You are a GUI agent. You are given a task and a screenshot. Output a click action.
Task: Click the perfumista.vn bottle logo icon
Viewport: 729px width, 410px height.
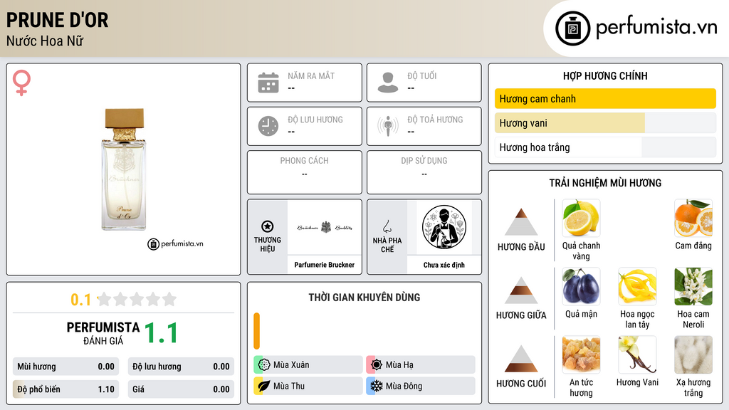pyautogui.click(x=572, y=28)
